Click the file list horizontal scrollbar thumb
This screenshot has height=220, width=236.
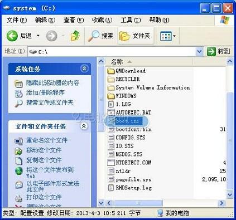(x=138, y=203)
